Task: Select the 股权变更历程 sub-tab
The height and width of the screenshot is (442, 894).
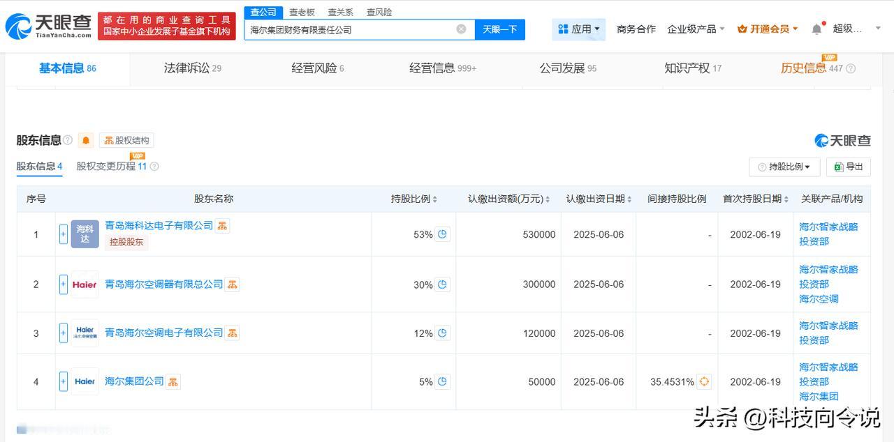Action: [112, 167]
